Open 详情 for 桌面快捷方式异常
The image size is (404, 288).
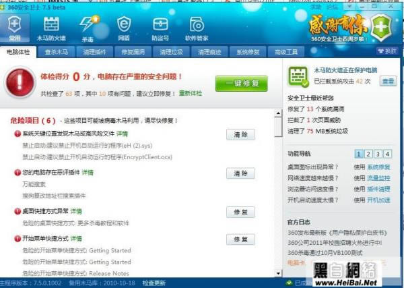coord(76,211)
